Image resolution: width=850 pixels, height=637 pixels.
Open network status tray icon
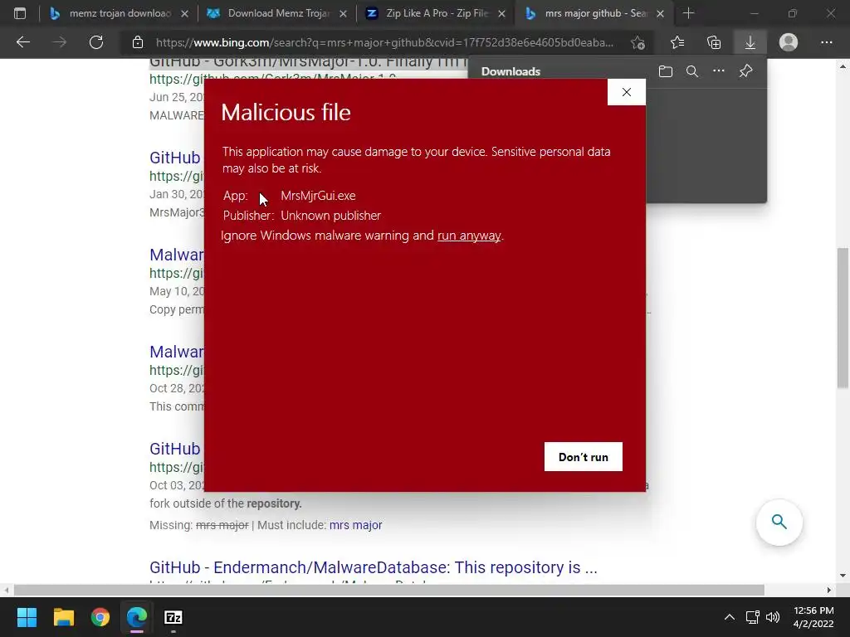pyautogui.click(x=752, y=617)
